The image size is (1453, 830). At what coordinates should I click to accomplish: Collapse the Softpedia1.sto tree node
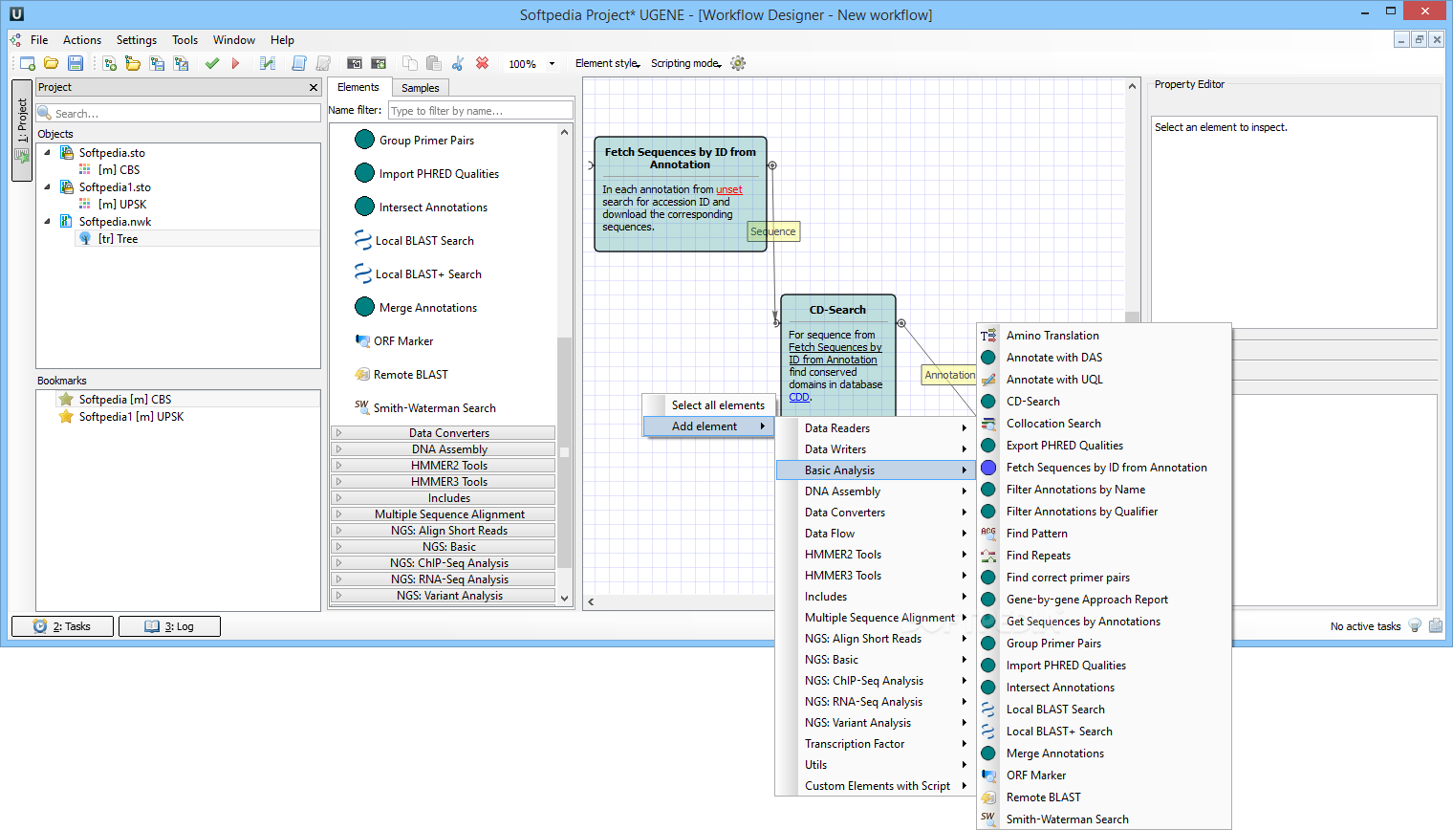tap(48, 186)
